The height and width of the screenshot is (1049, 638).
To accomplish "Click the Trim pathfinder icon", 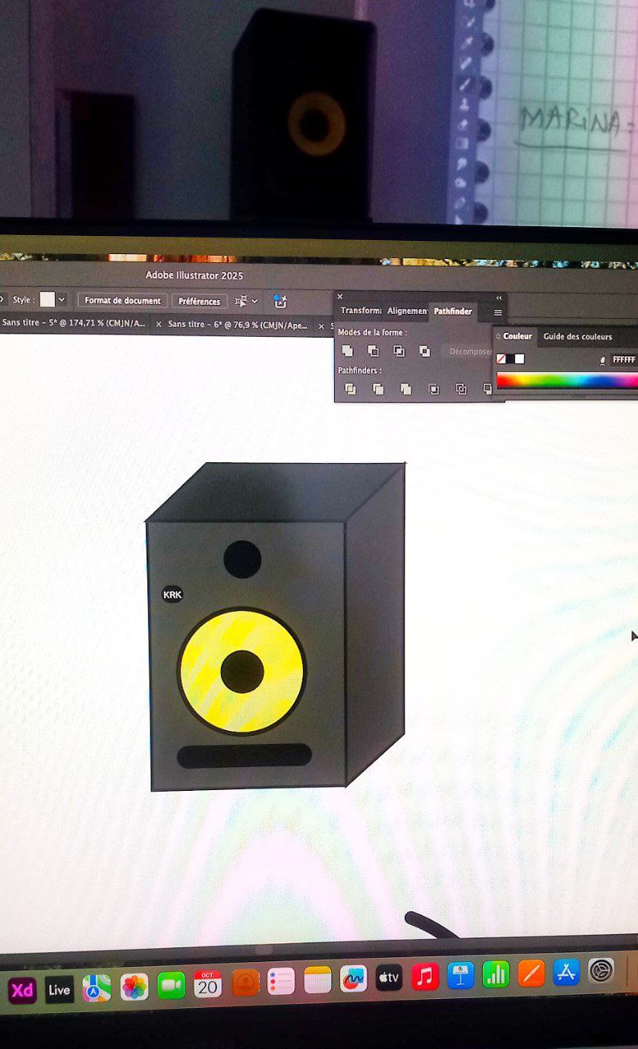I will (378, 389).
